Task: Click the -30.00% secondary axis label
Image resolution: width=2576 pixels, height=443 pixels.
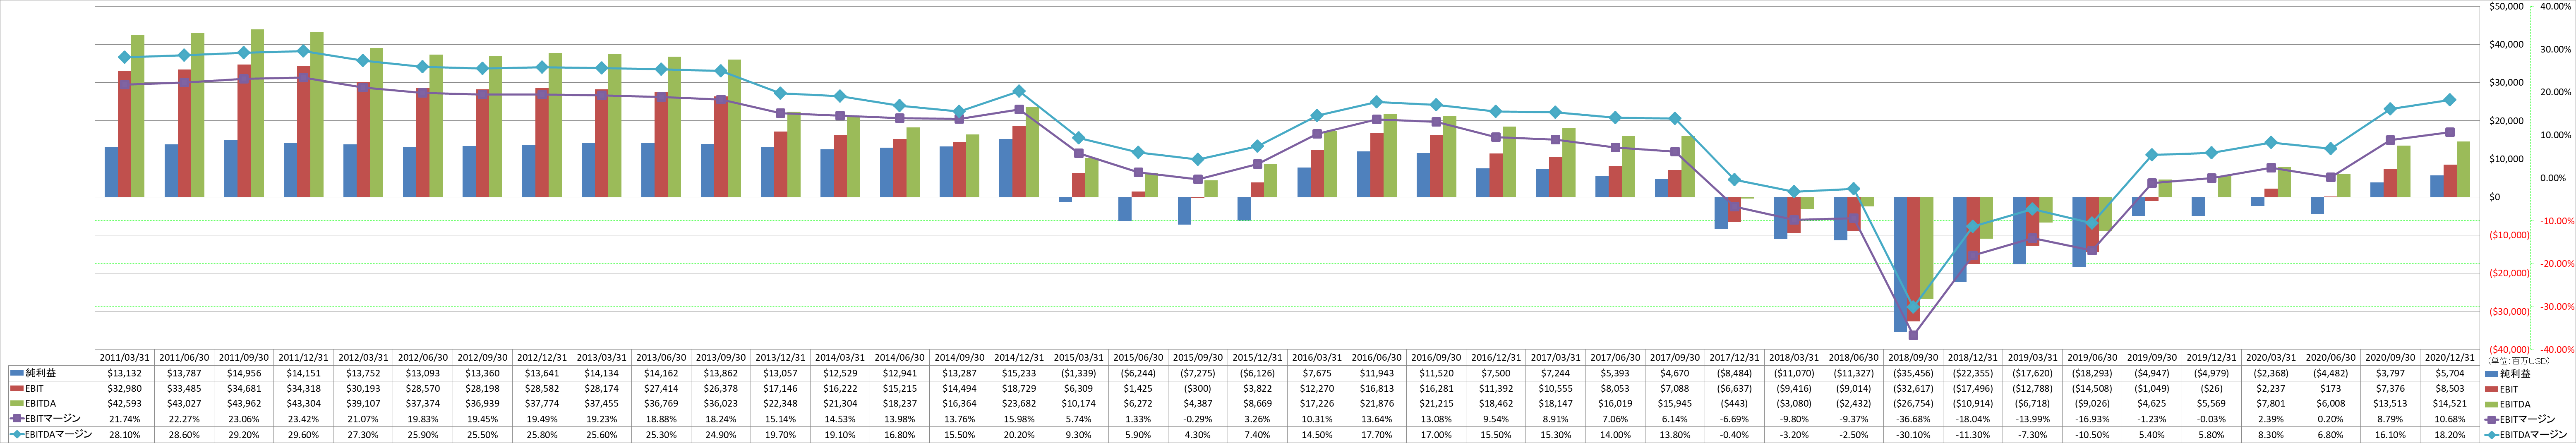Action: click(2556, 306)
